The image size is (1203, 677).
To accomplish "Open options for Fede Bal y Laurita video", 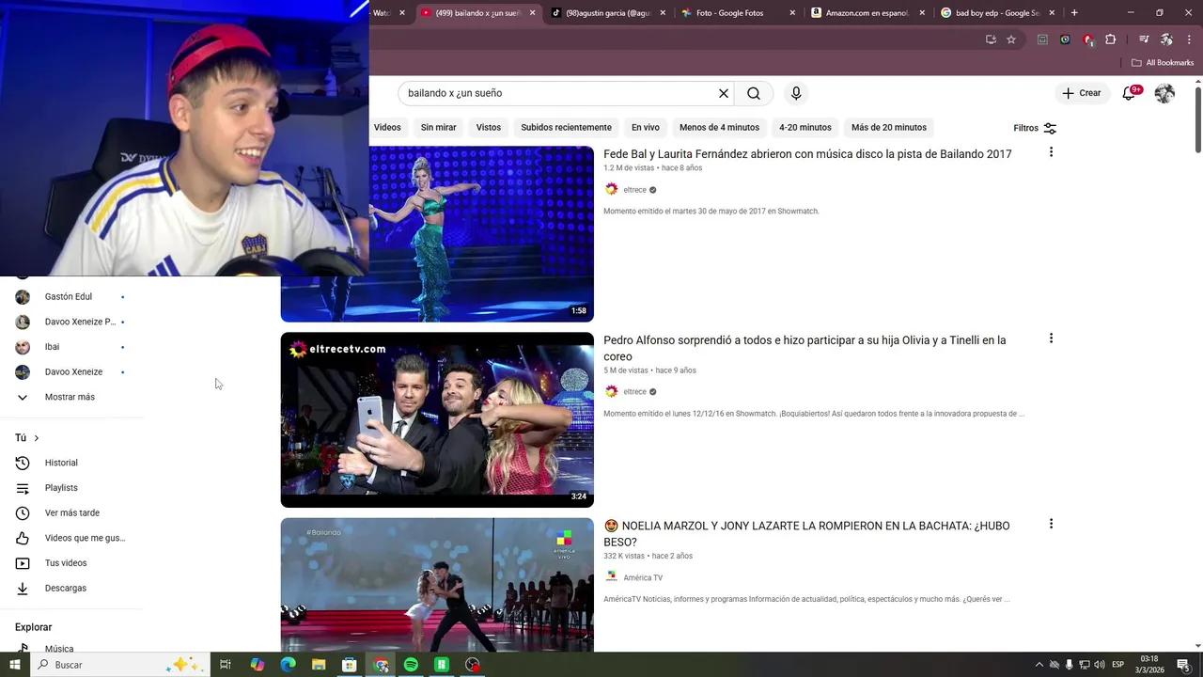I will (1051, 152).
